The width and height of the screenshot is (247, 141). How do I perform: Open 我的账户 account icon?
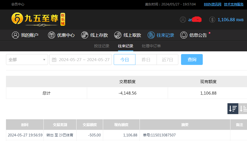click(x=15, y=35)
